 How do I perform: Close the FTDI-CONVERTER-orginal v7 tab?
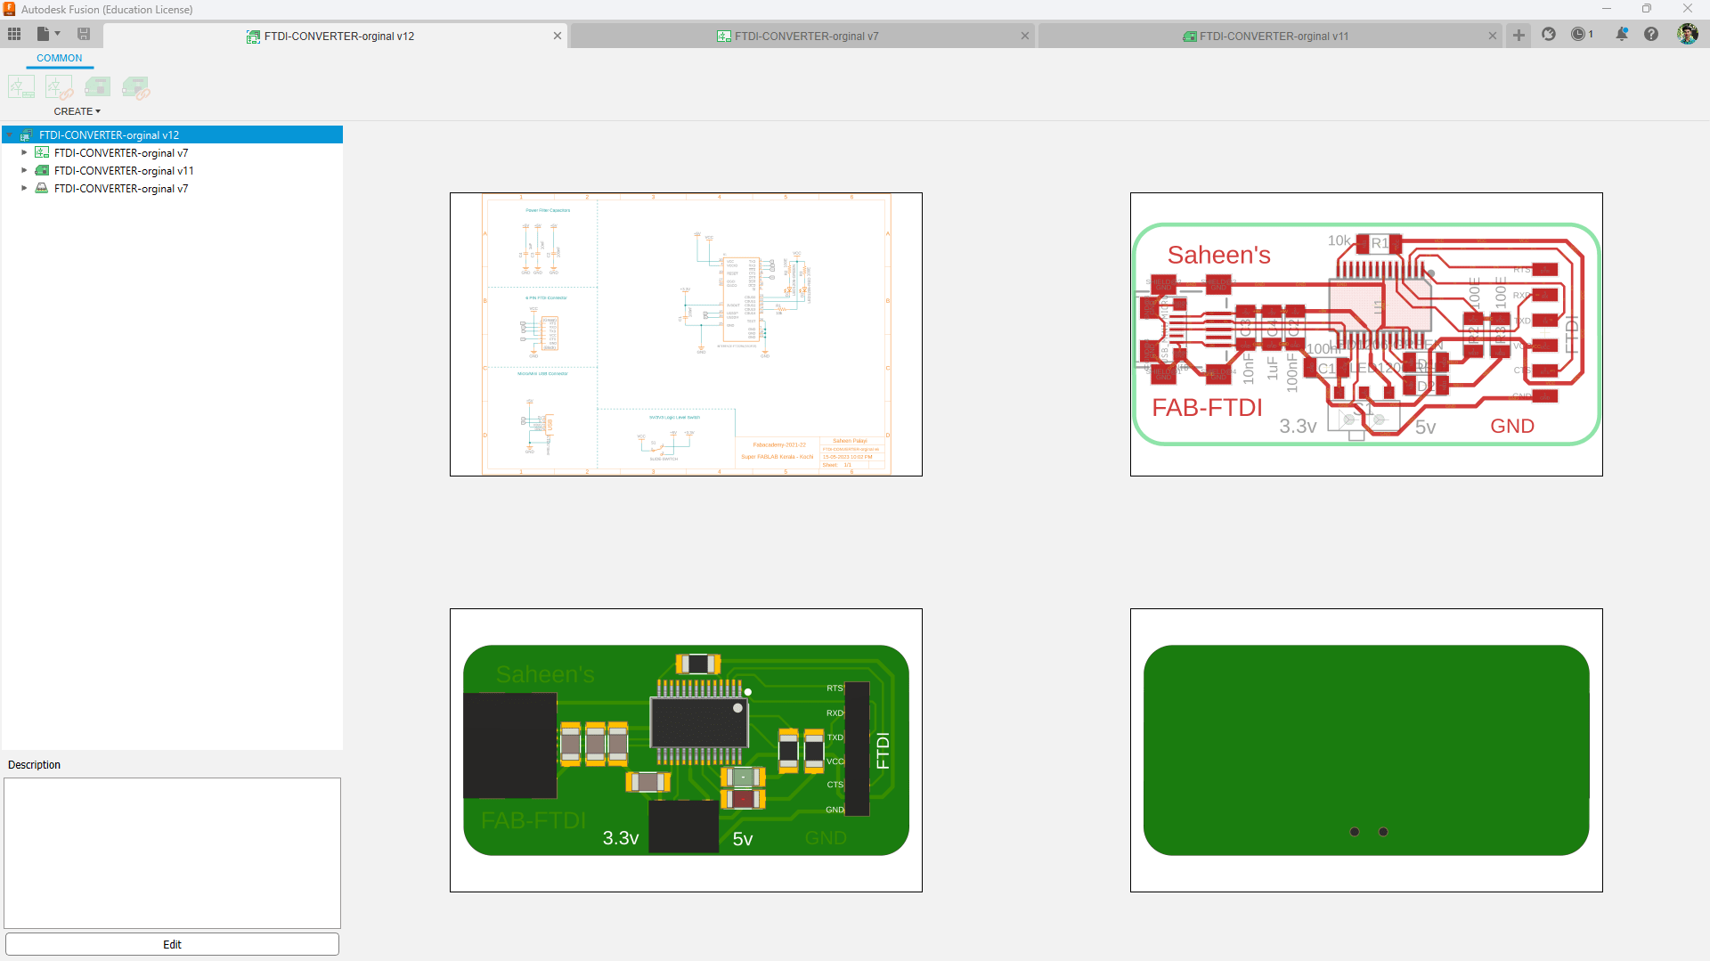tap(1025, 37)
